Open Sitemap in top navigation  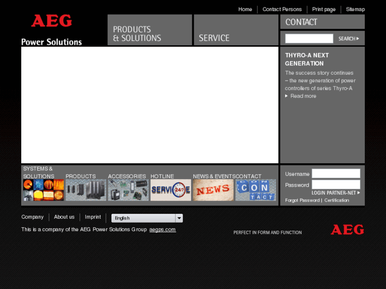tap(355, 10)
